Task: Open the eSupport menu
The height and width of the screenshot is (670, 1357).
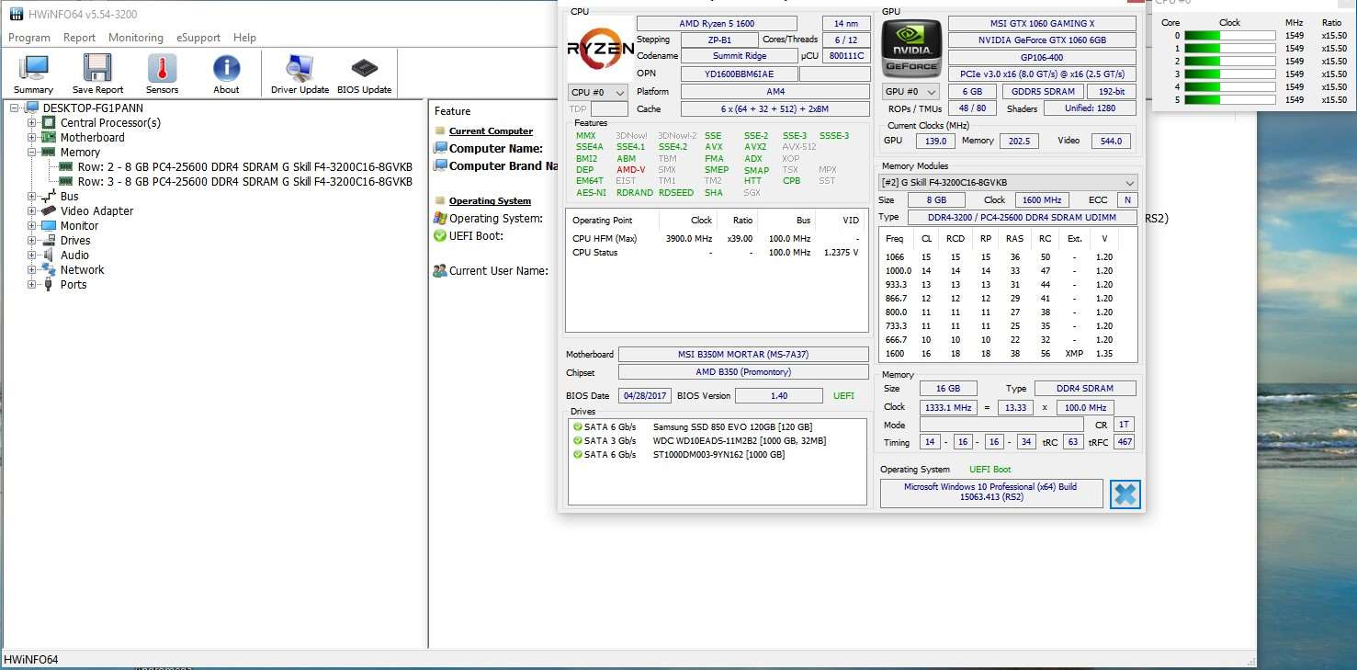Action: 198,38
